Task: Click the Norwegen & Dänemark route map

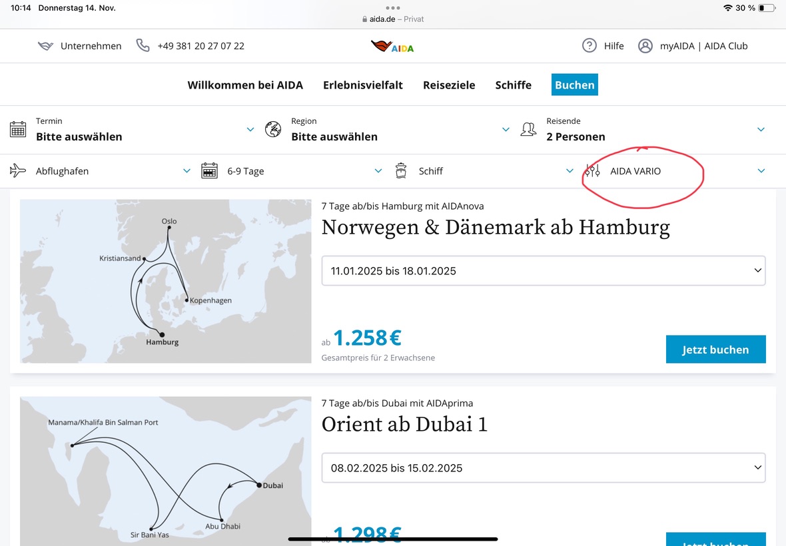Action: [165, 281]
